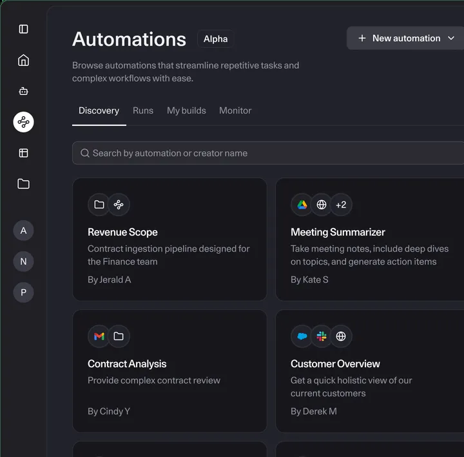Click 'By Derek M' creator text
The width and height of the screenshot is (464, 457).
pyautogui.click(x=313, y=411)
